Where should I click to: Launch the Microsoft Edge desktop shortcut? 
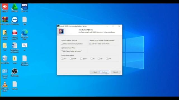point(24,34)
